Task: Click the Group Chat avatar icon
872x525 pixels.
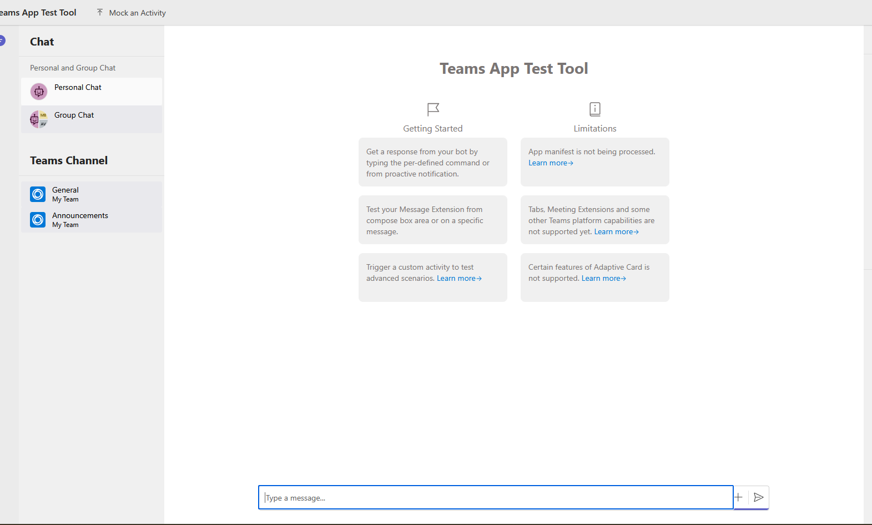Action: (39, 119)
